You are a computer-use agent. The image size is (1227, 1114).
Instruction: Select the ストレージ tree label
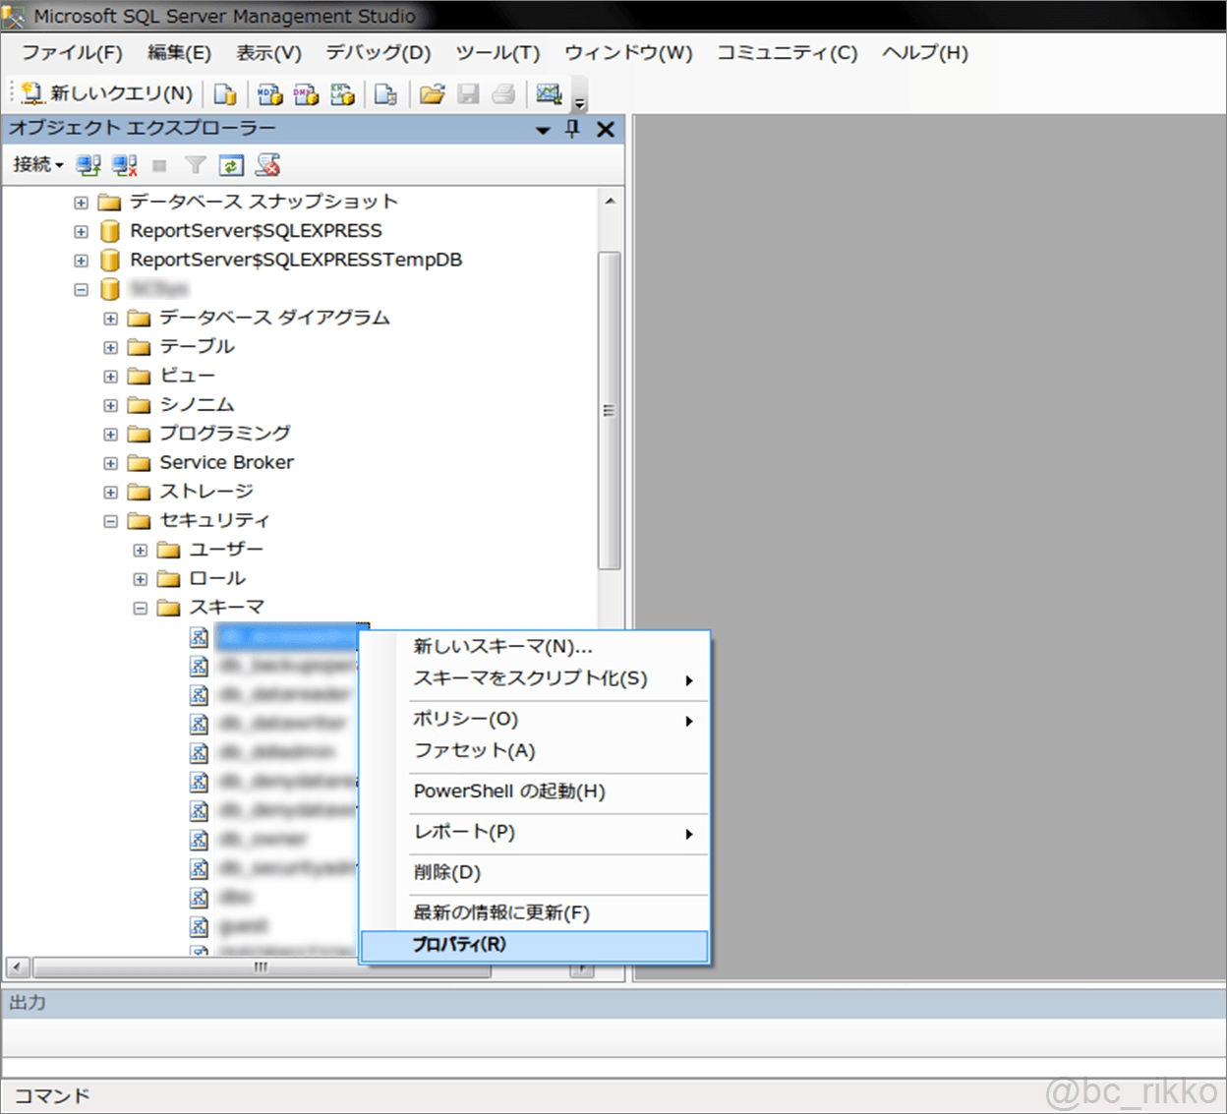206,492
